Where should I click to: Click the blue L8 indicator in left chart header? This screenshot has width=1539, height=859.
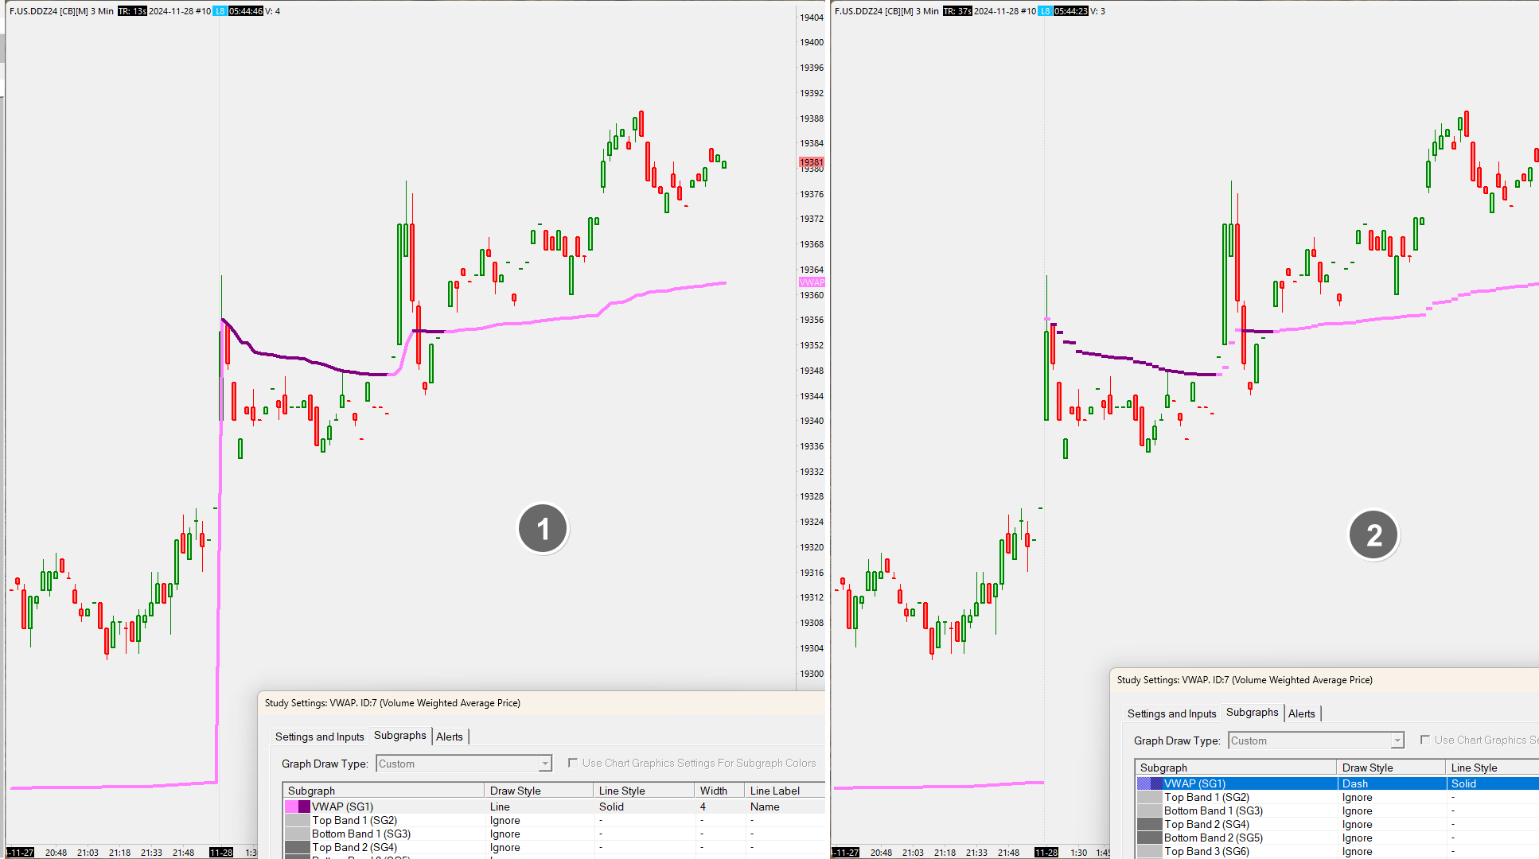click(x=220, y=11)
